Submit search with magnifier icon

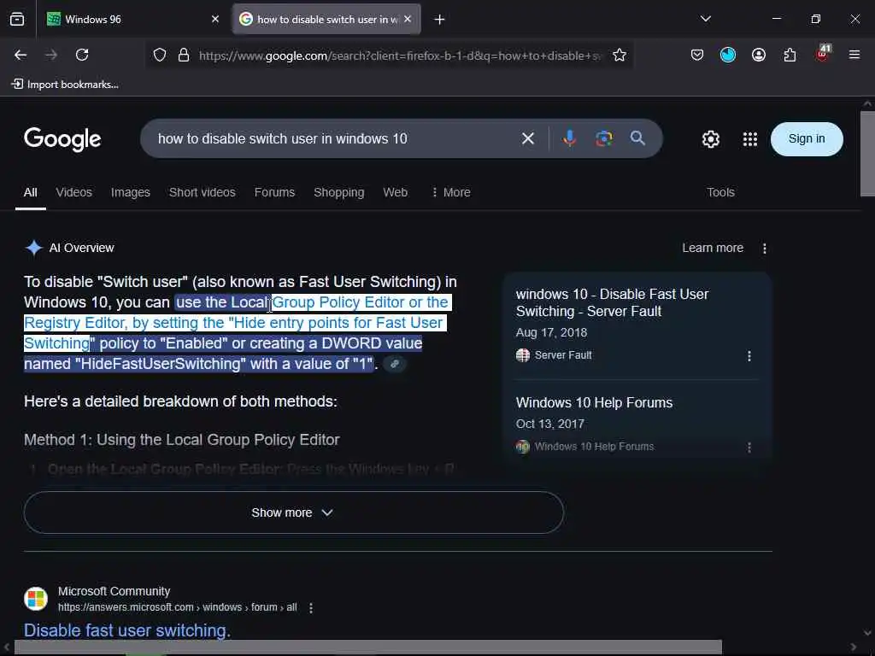tap(637, 138)
